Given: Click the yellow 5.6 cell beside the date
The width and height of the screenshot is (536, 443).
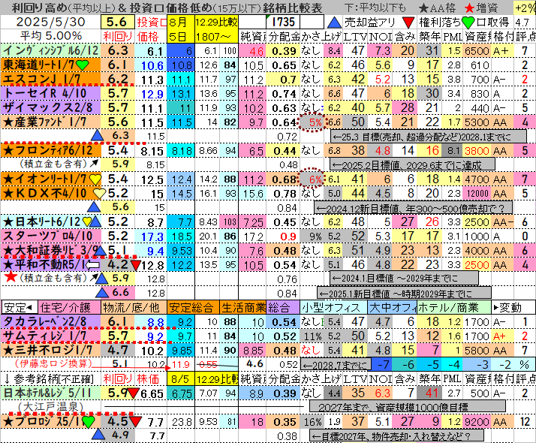Looking at the screenshot, I should coord(117,23).
